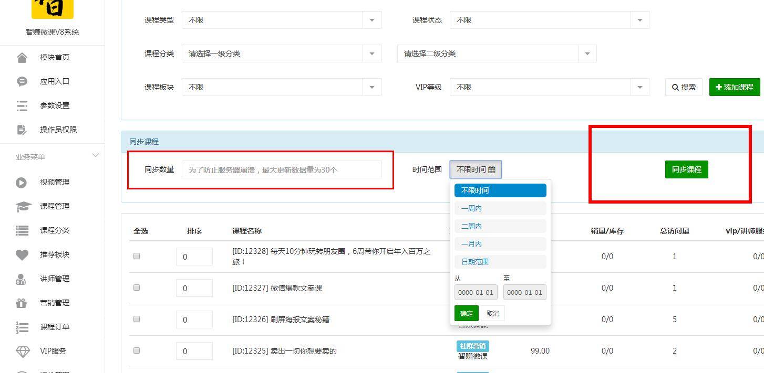Open VIP服务 diamond icon
Screen dimensions: 764x373
pos(23,351)
